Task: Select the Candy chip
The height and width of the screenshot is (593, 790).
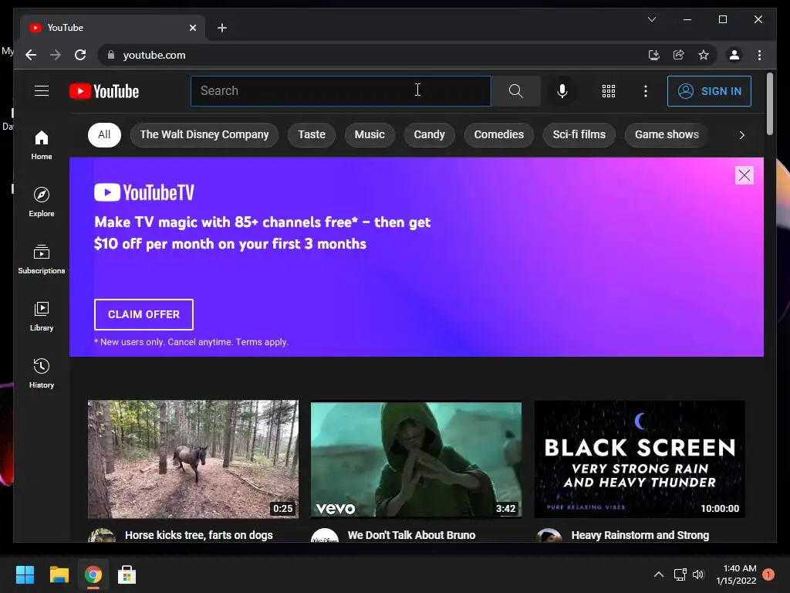Action: [x=429, y=134]
